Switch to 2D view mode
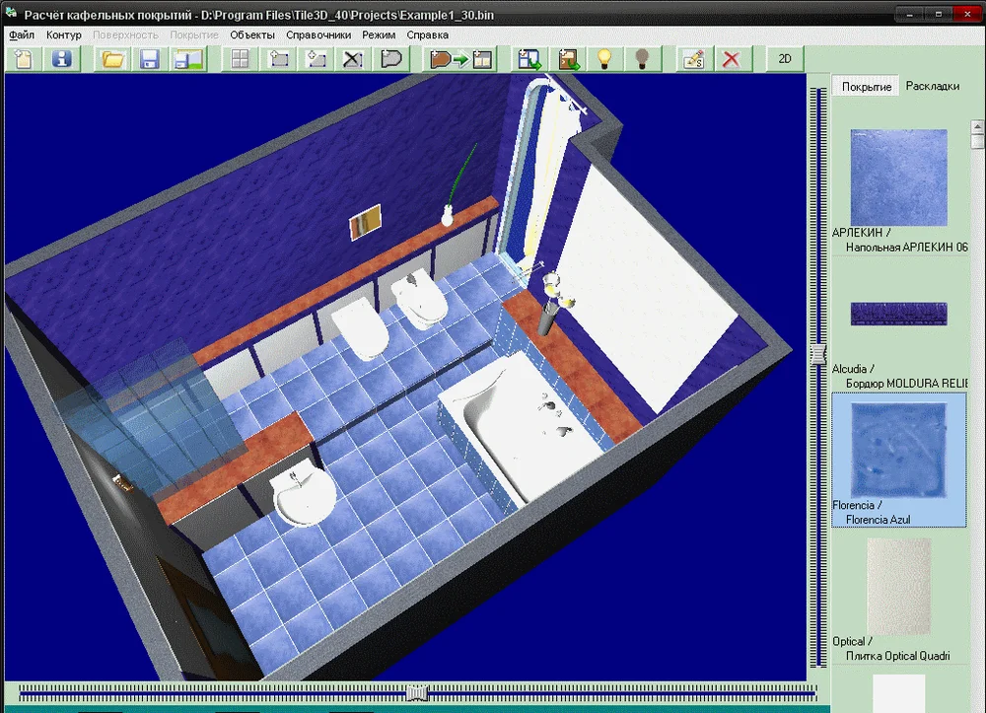This screenshot has height=713, width=986. click(x=785, y=59)
